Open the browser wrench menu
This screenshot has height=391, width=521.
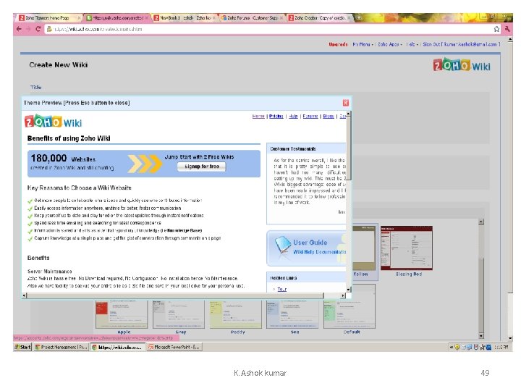pyautogui.click(x=507, y=29)
